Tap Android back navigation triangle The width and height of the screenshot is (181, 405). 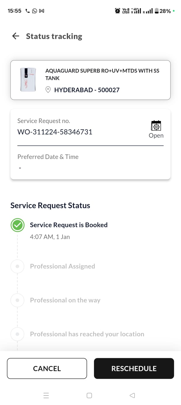click(x=132, y=395)
